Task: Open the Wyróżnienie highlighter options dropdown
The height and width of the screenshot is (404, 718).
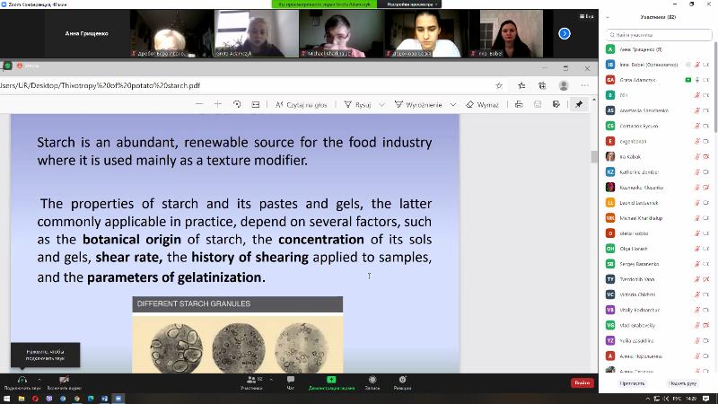Action: [453, 105]
